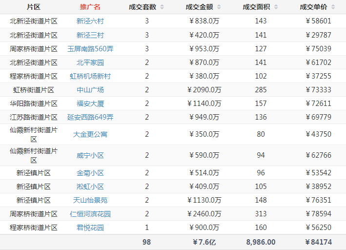Viewport: 346px width, 250px height.
Task: Open the 延安西路649弄 link
Action: pos(90,117)
